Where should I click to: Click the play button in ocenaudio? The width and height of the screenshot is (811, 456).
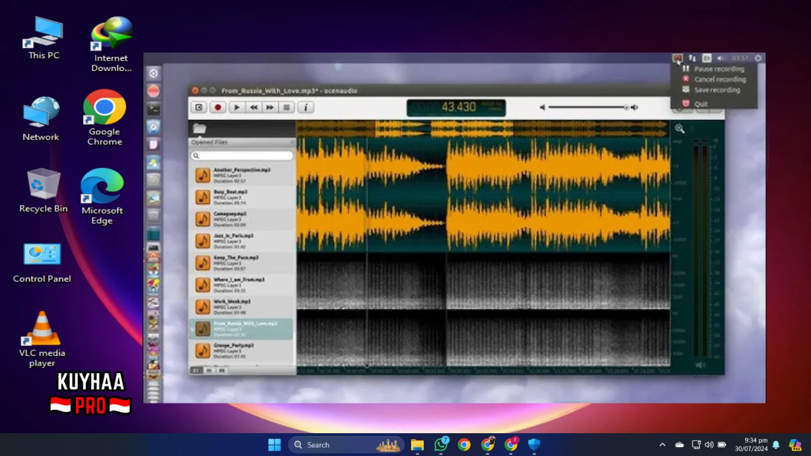click(x=237, y=108)
